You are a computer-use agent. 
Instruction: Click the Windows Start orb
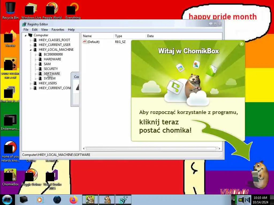(x=7, y=200)
